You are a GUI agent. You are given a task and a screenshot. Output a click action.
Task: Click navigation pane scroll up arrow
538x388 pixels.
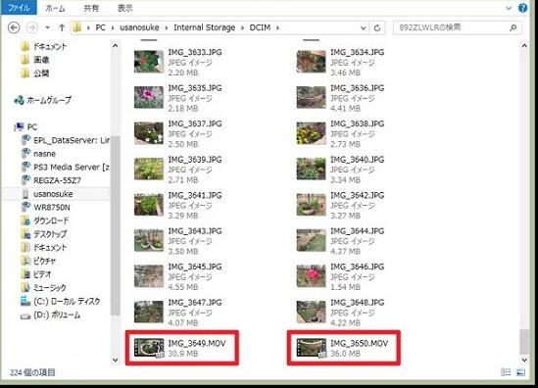(x=116, y=45)
